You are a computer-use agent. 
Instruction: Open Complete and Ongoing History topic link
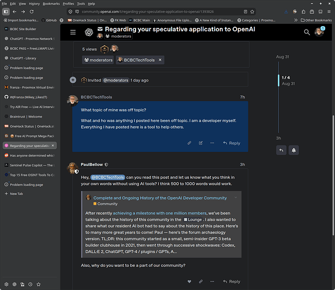coord(160,198)
